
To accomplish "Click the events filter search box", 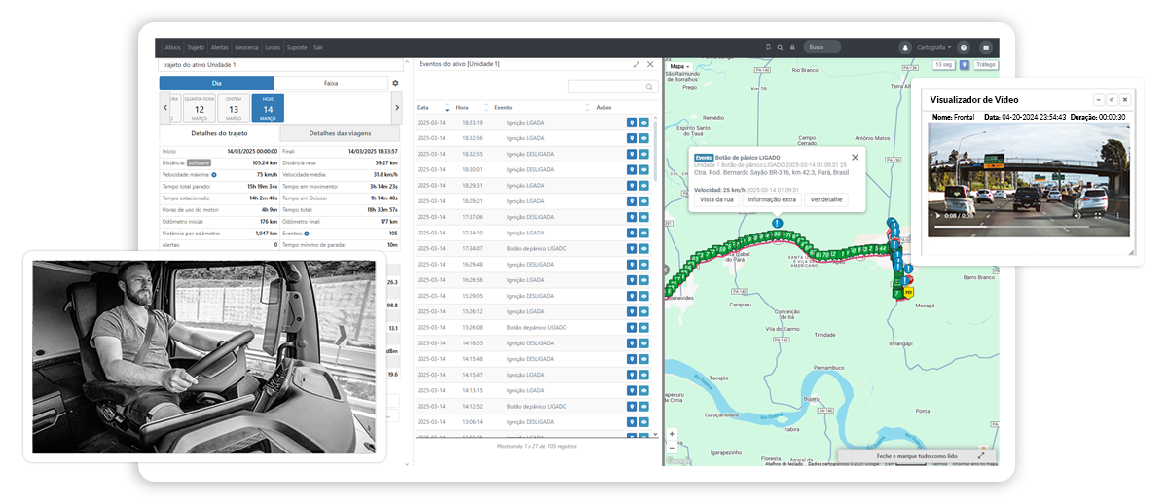I will point(612,87).
